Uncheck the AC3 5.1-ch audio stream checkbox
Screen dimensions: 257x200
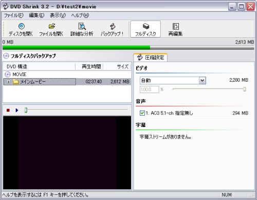(x=142, y=113)
